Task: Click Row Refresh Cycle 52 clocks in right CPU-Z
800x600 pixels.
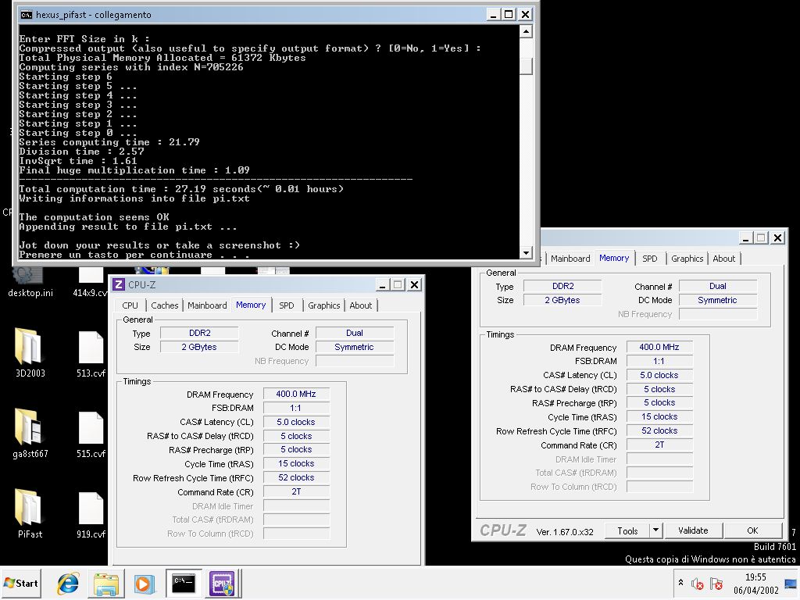Action: point(659,430)
